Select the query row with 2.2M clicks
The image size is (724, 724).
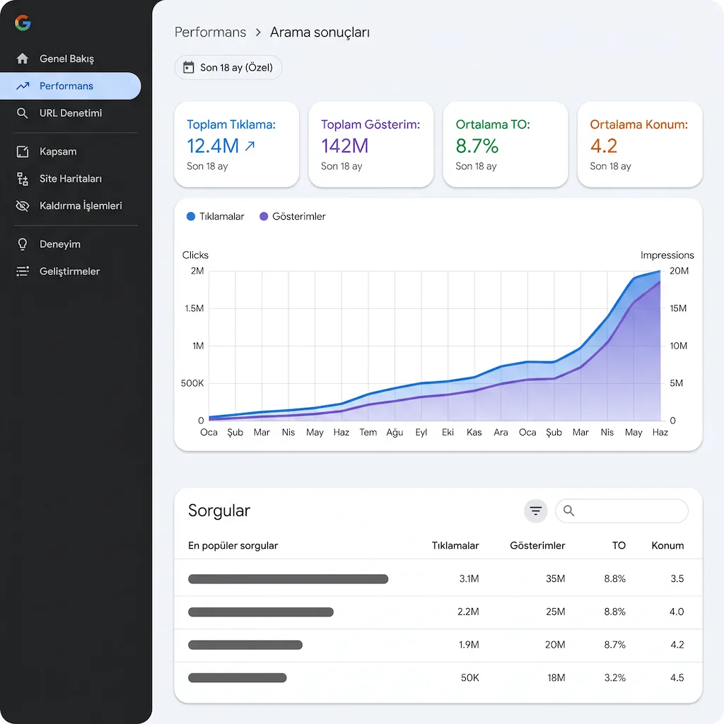[x=438, y=612]
